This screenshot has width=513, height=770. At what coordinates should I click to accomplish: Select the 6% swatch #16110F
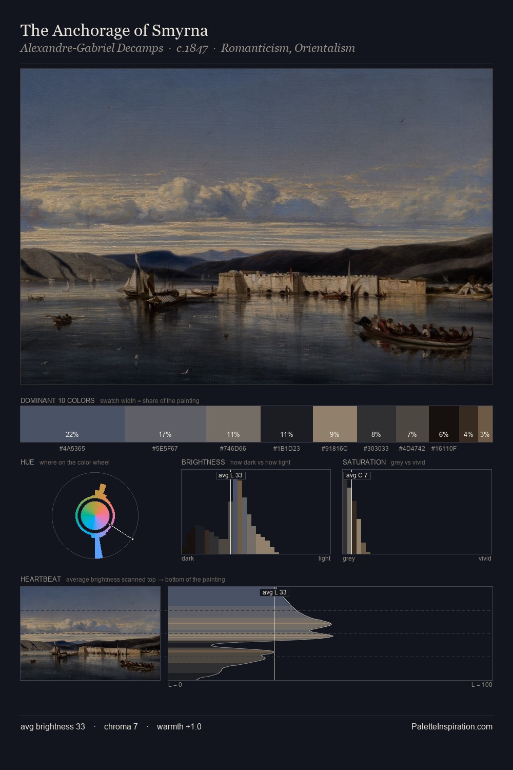point(444,424)
